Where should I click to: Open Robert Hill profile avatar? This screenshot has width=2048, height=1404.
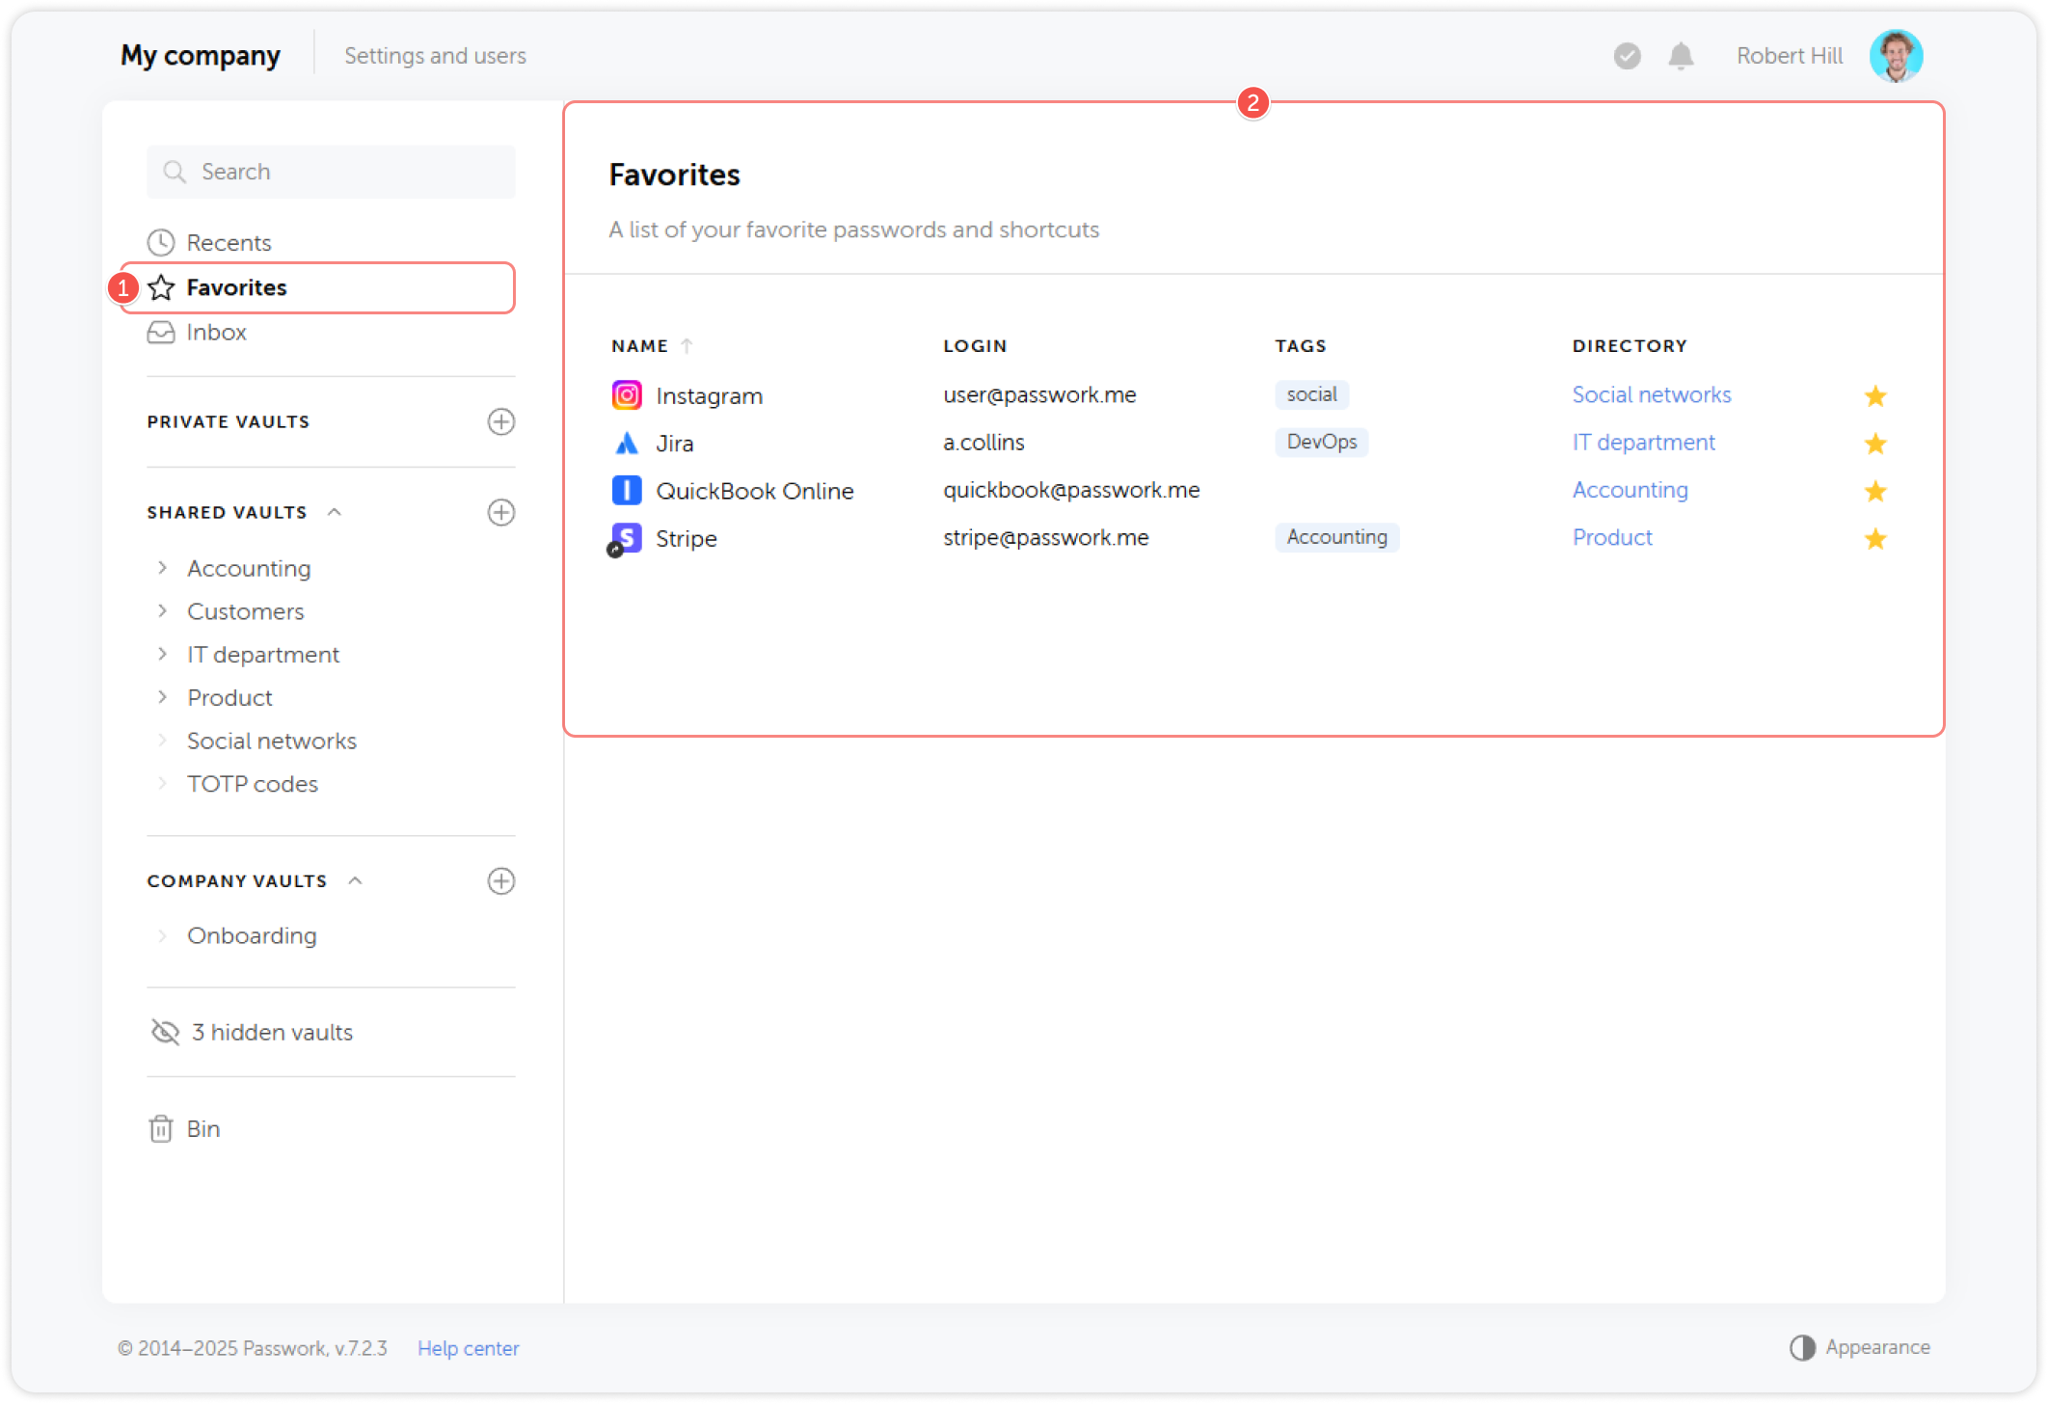[1895, 56]
